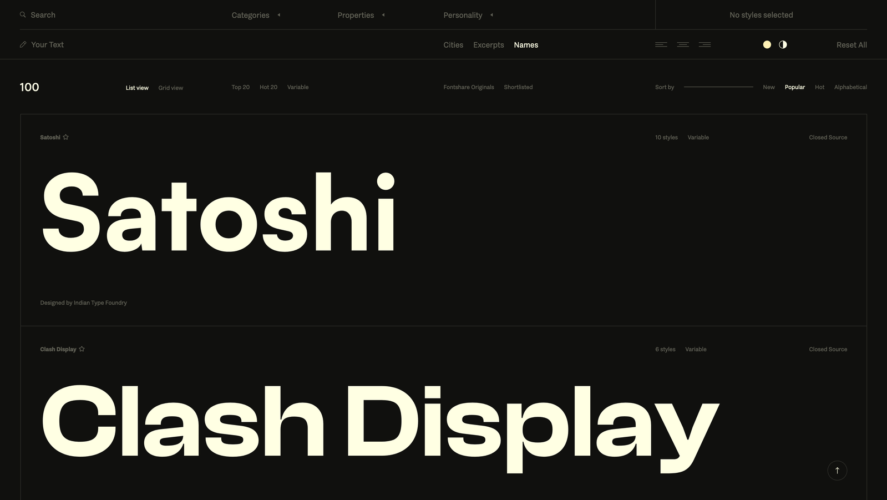Sort fonts Alphabetical
The width and height of the screenshot is (887, 500).
coord(850,87)
